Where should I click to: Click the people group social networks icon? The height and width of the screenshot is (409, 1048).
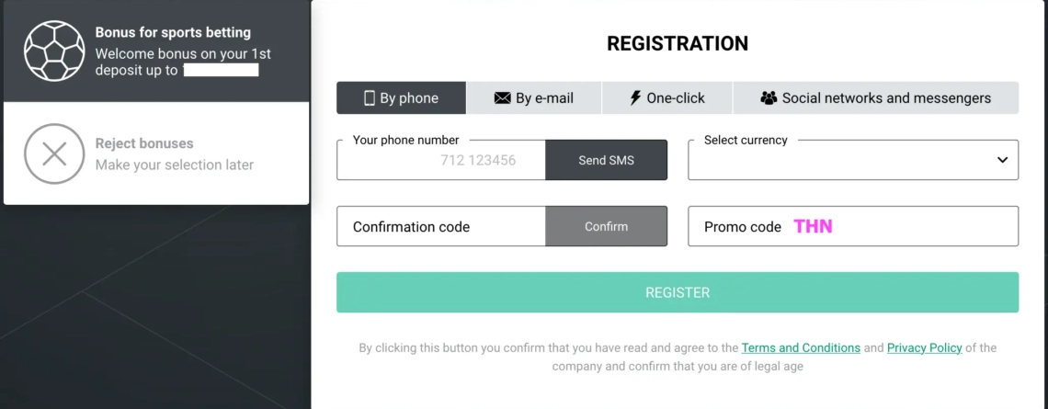tap(769, 98)
